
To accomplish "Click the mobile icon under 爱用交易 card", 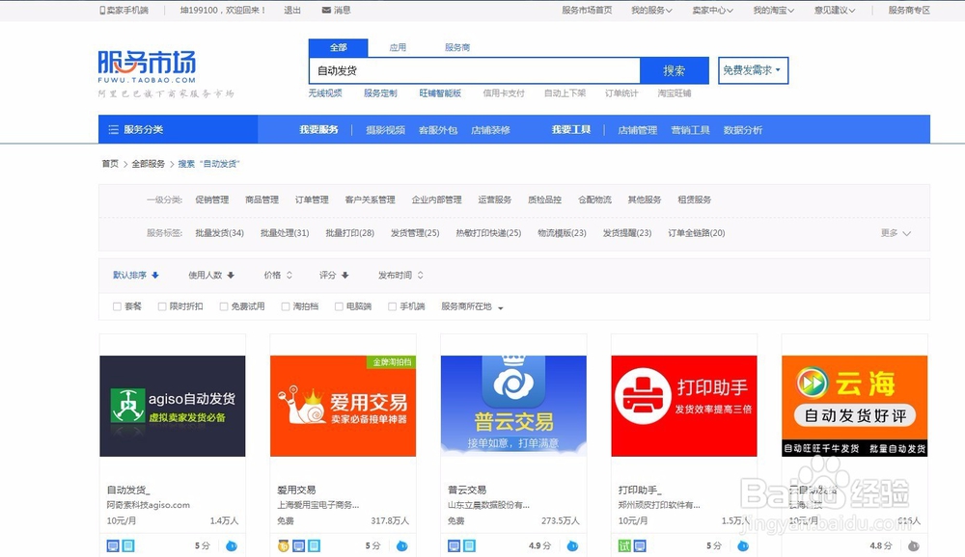I will (x=314, y=546).
